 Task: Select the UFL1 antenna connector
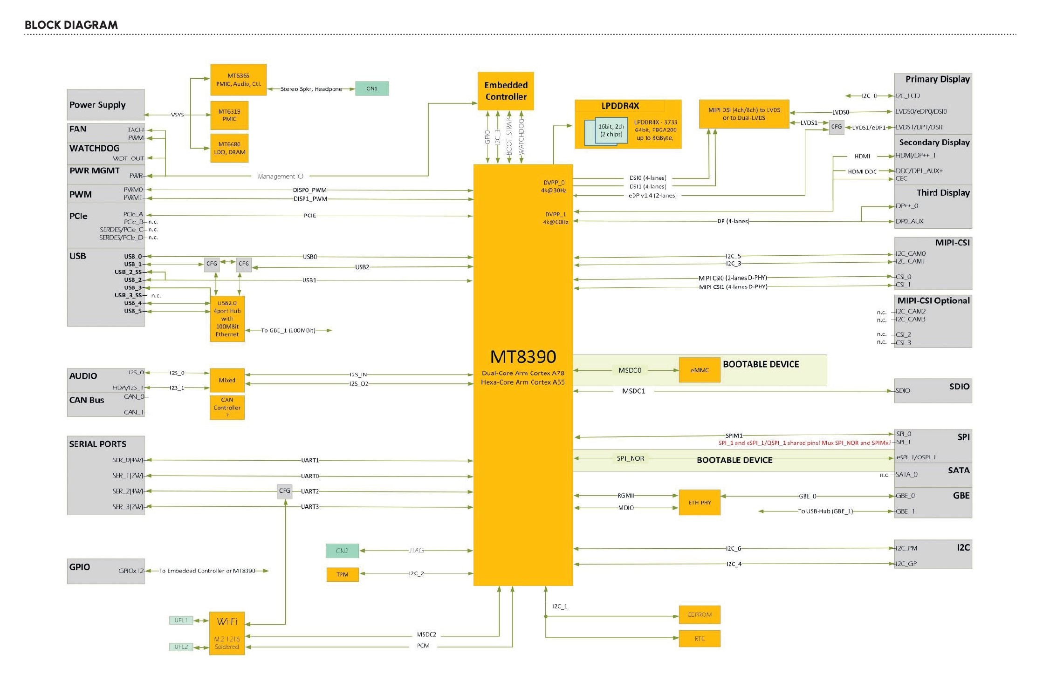click(x=181, y=620)
